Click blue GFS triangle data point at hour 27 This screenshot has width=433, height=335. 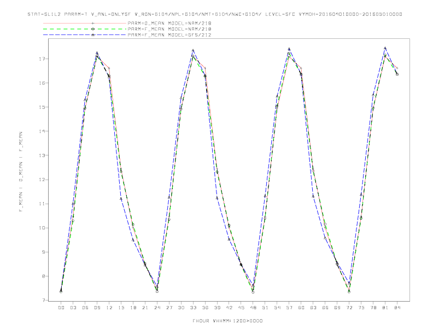click(x=169, y=198)
